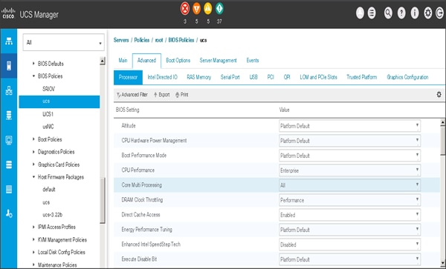Viewport: 446px width, 269px height.
Task: Click the Print button
Action: point(182,95)
